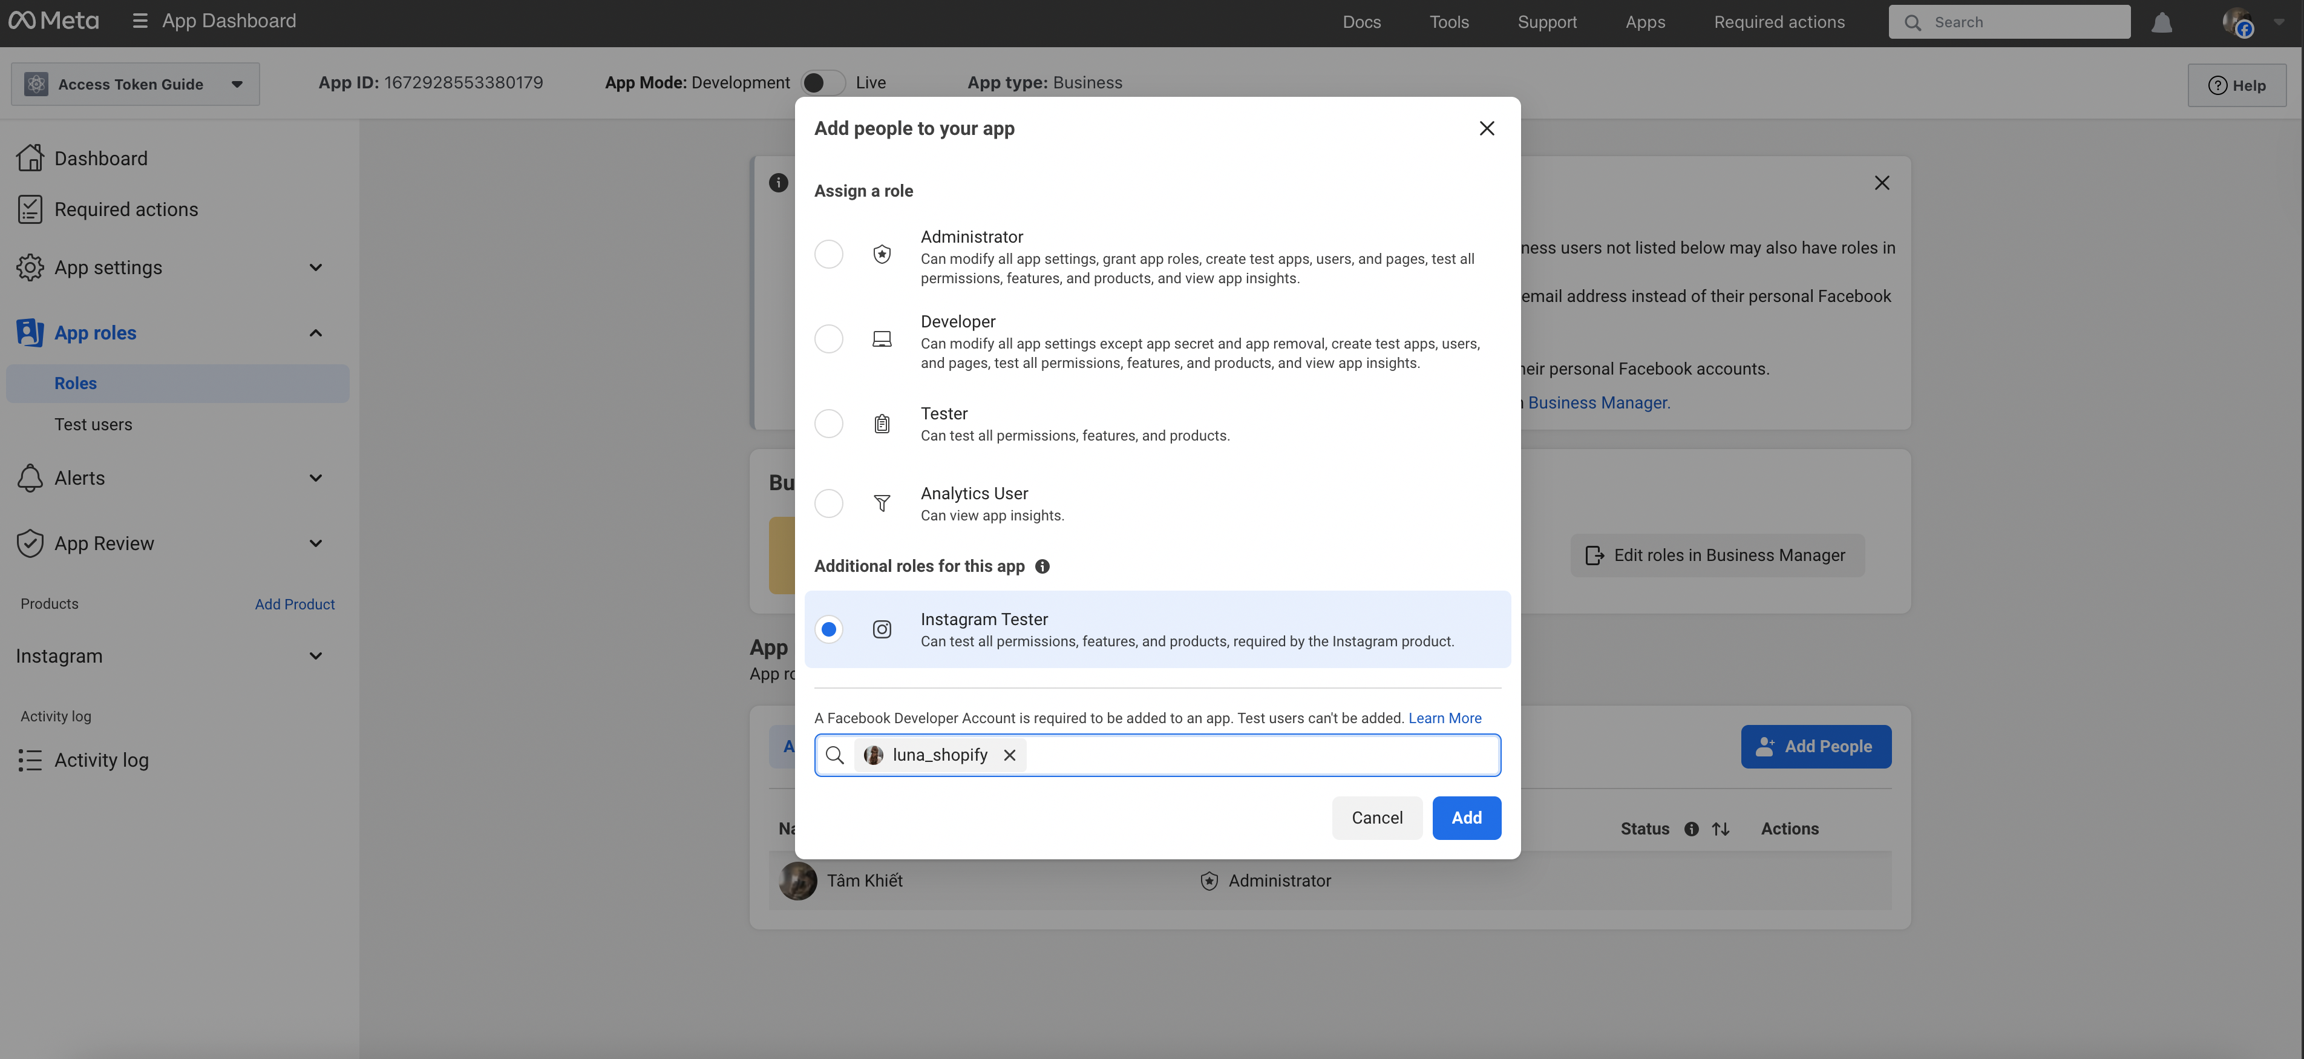Click the blue Add button in dialog
This screenshot has width=2304, height=1059.
point(1466,818)
